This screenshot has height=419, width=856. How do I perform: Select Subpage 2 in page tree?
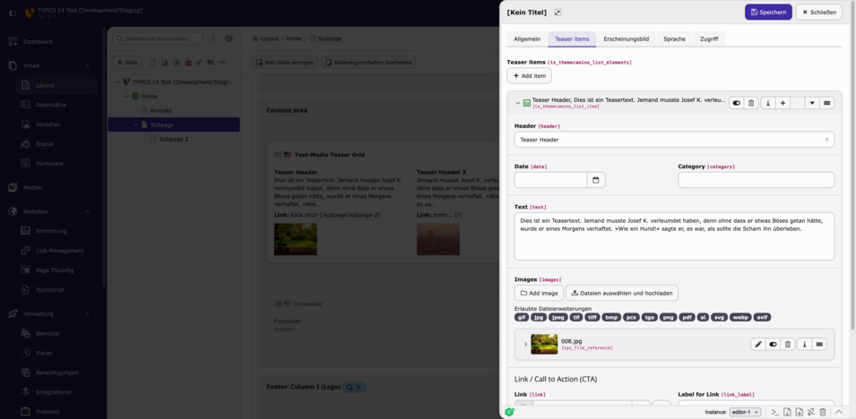[174, 139]
